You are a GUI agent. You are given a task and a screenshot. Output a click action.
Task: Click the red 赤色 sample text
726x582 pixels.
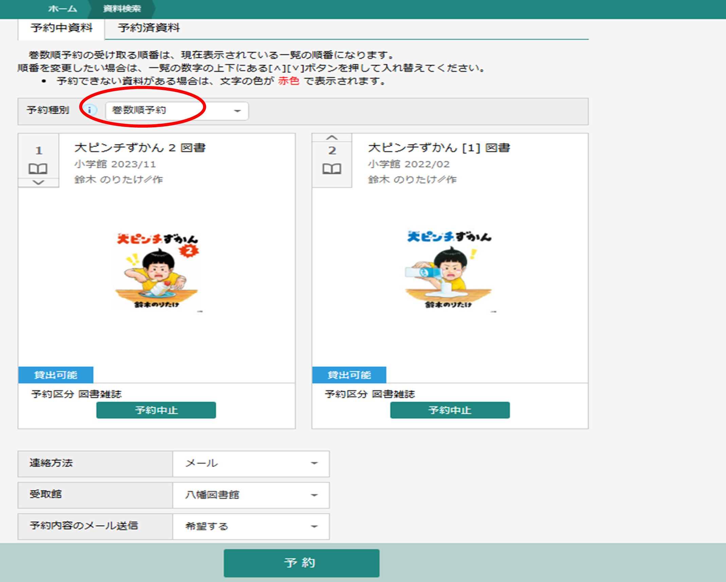tap(289, 81)
